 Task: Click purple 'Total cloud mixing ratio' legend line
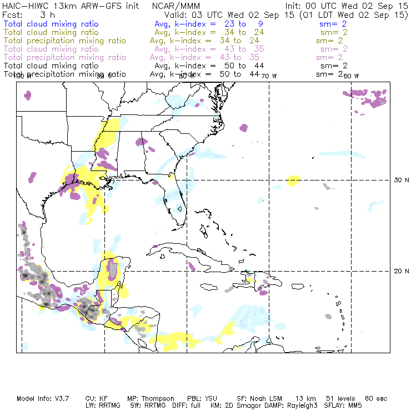tap(51, 49)
